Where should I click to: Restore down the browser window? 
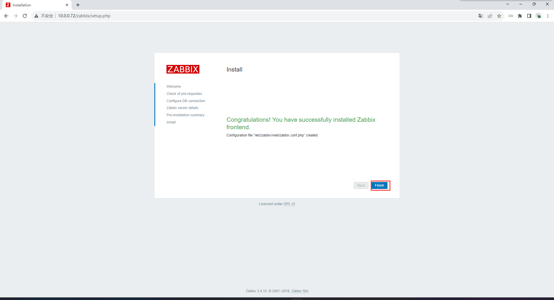click(x=534, y=4)
